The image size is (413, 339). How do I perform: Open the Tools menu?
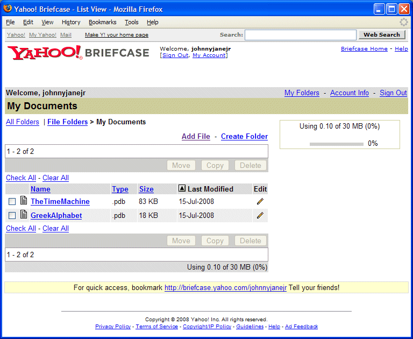(x=131, y=22)
